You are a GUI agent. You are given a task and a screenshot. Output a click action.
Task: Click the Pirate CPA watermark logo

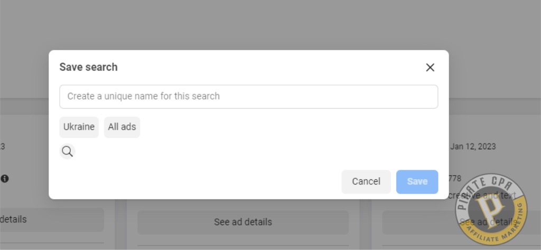click(491, 209)
